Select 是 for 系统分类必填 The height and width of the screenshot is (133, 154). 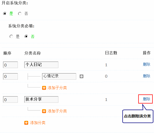click(11, 36)
